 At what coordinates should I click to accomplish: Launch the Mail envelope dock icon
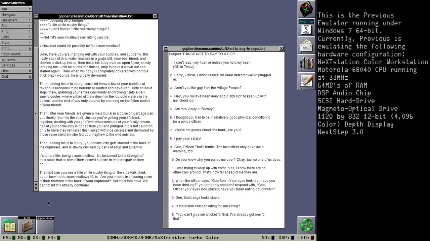tap(306, 45)
